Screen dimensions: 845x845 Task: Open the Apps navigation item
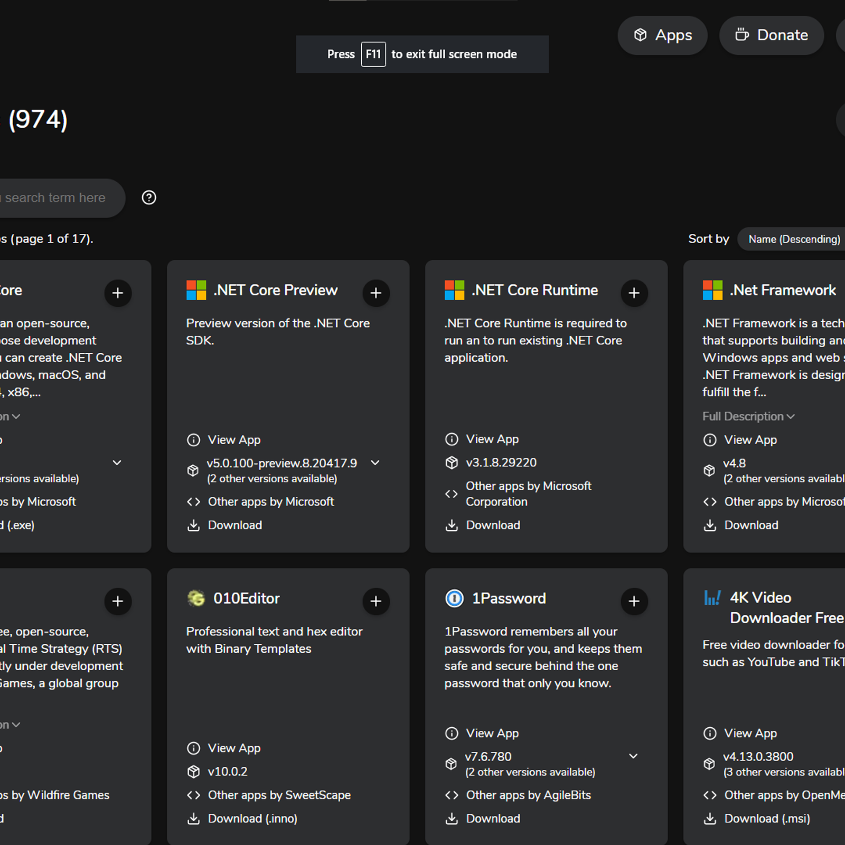coord(662,35)
